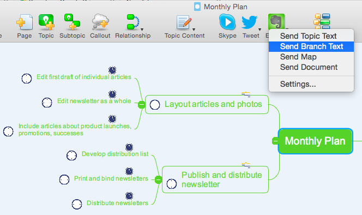
Task: Select the Develop distribution list topic
Action: coord(115,154)
